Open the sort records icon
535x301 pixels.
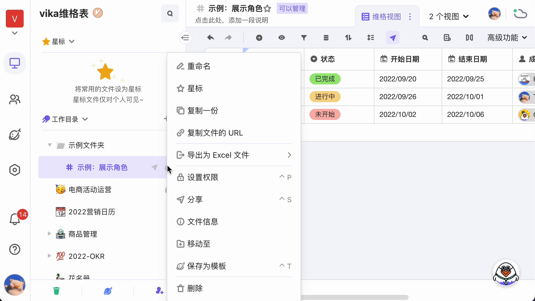(348, 37)
